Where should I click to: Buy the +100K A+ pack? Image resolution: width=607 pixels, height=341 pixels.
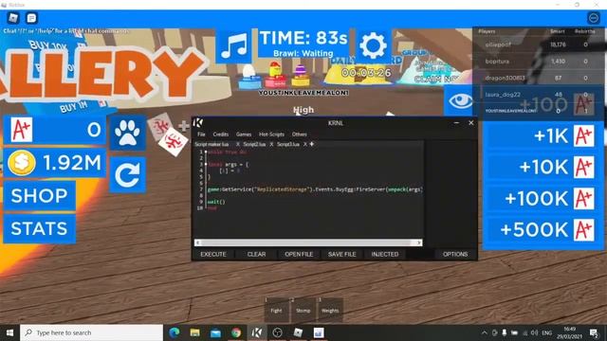tap(543, 198)
